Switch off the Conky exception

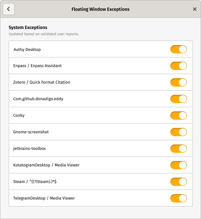179,116
